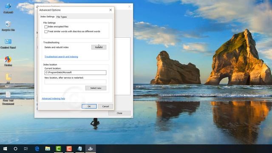
Task: Launch Microsoft Edge from the taskbar
Action: (x=37, y=149)
